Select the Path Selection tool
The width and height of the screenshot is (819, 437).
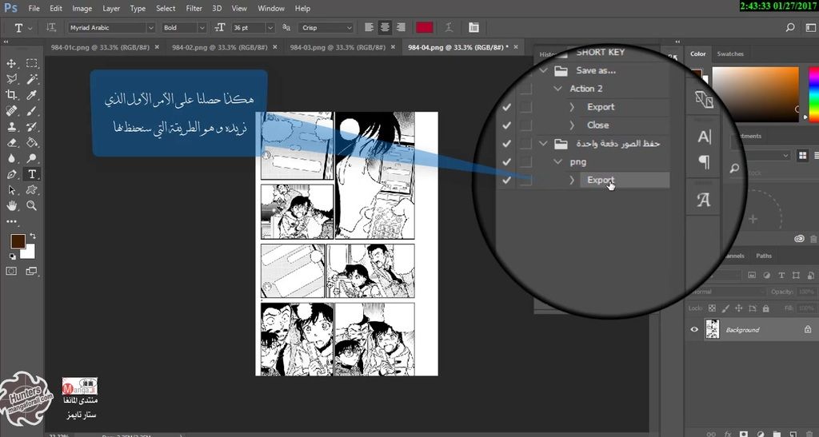[11, 190]
